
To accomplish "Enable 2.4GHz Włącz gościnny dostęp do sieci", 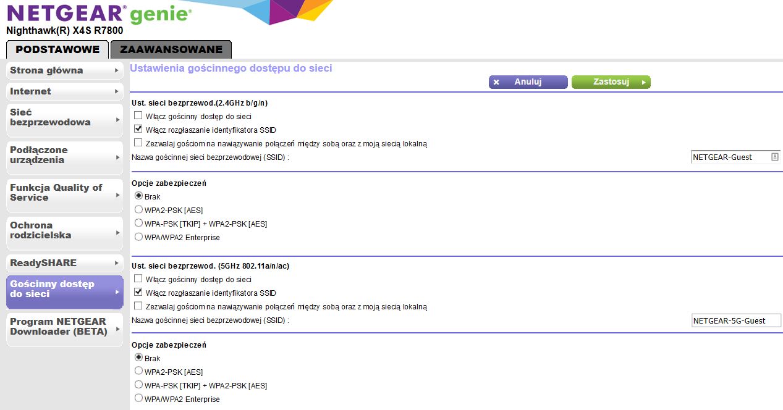I will point(138,115).
